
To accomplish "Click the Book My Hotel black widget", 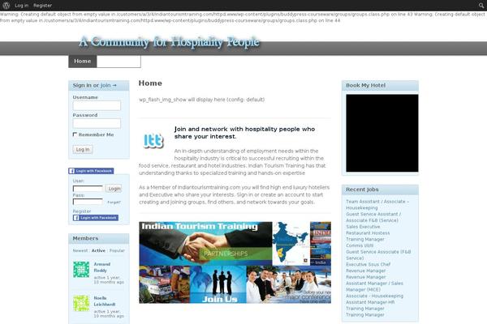I will tap(382, 133).
